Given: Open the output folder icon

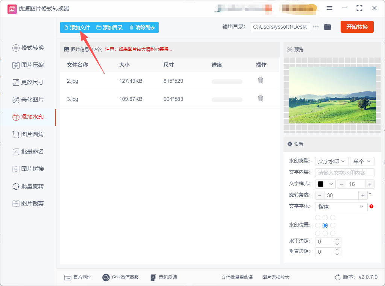Looking at the screenshot, I should coord(327,27).
